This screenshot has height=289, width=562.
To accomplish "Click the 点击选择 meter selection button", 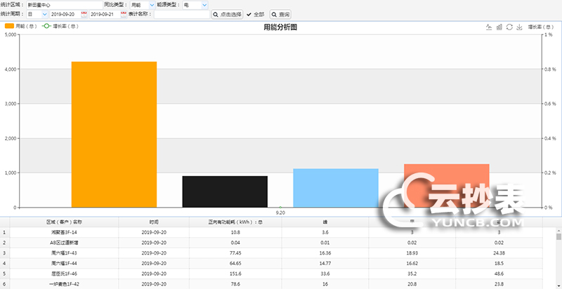I will pyautogui.click(x=228, y=14).
